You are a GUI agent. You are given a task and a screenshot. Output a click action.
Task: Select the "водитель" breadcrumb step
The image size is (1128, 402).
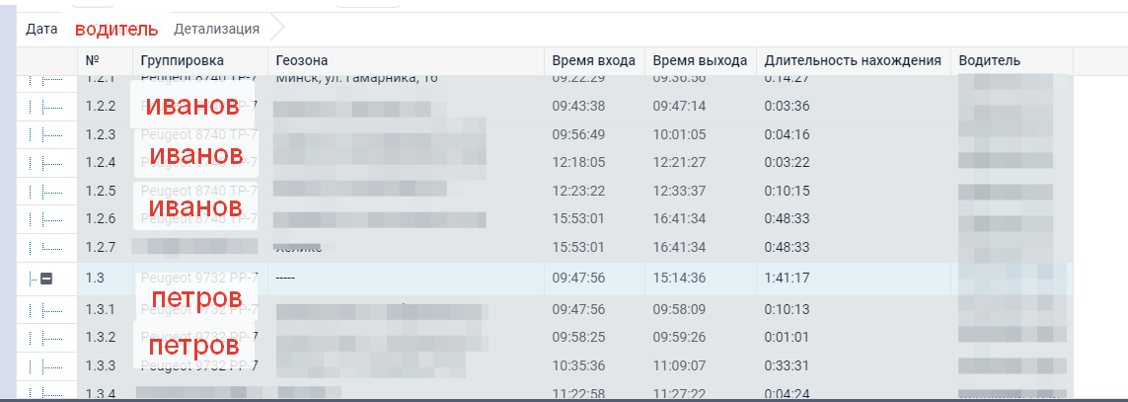(x=116, y=29)
